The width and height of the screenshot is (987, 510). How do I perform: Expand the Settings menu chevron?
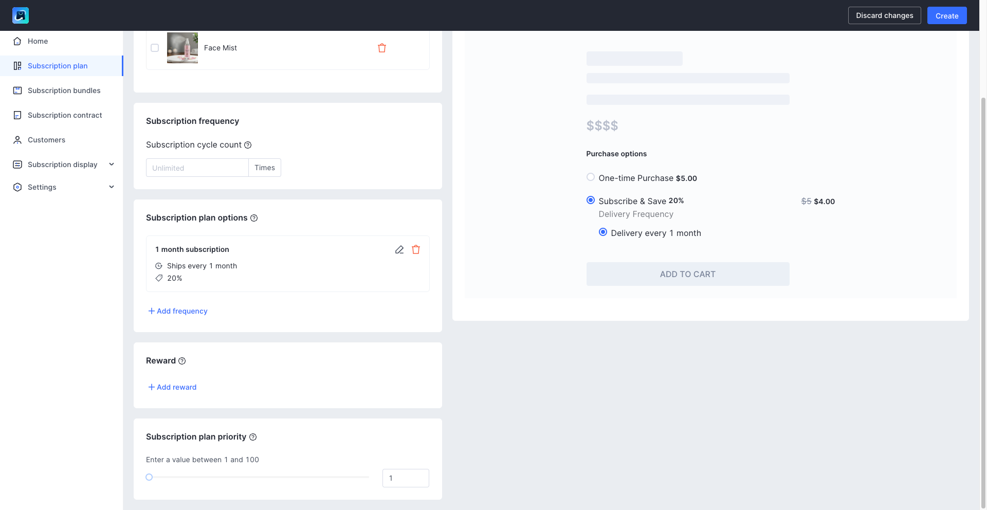tap(112, 187)
